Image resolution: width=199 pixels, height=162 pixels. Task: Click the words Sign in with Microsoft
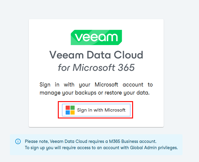101,110
